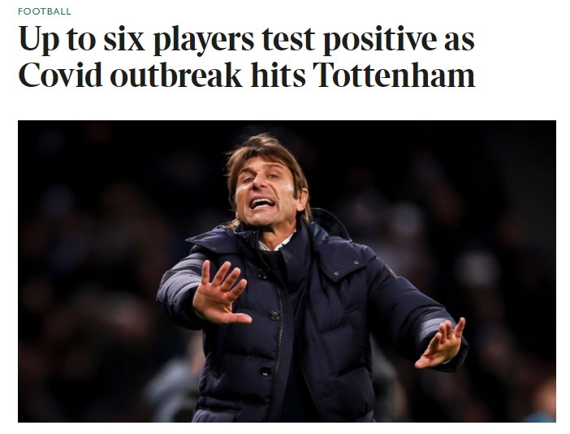Image resolution: width=570 pixels, height=434 pixels.
Task: Click the article headline about Covid outbreak
Action: click(x=247, y=57)
